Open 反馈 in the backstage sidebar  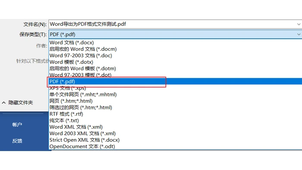coord(17,141)
